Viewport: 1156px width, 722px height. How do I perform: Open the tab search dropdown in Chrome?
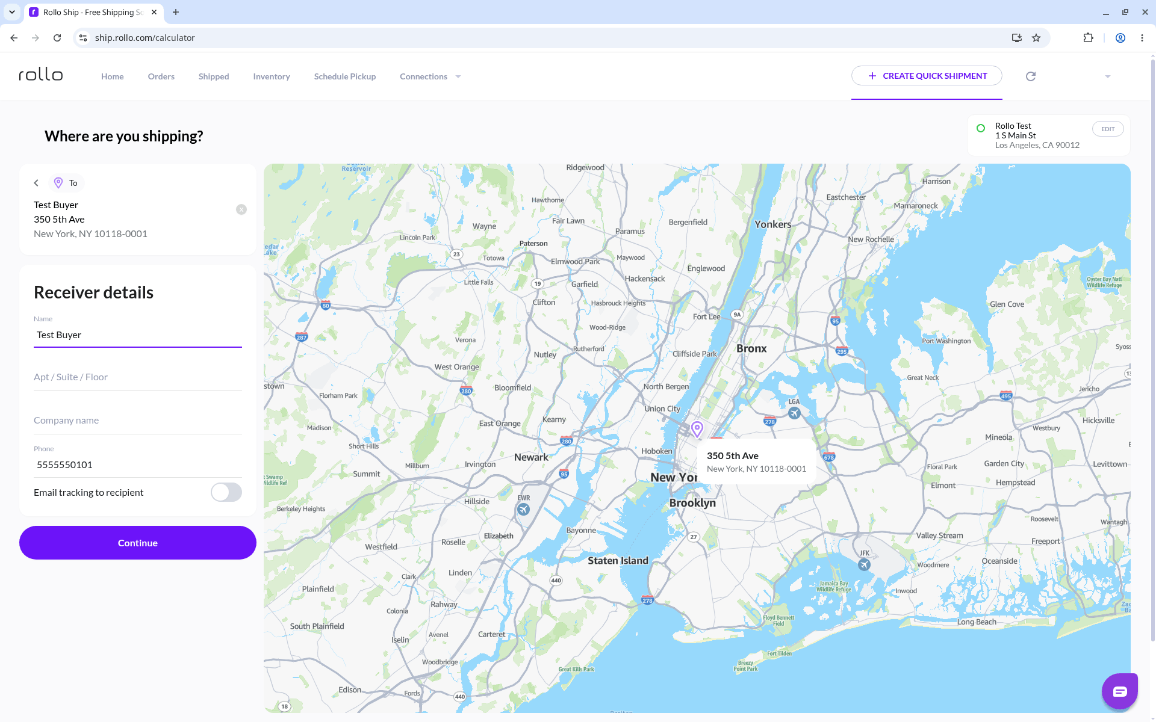12,12
